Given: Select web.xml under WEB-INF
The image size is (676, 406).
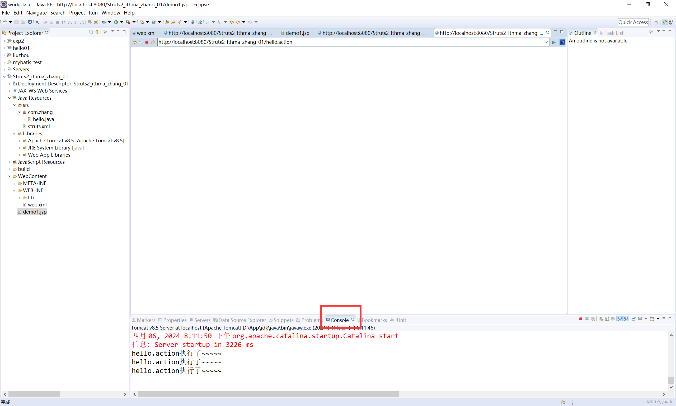Looking at the screenshot, I should click(35, 205).
